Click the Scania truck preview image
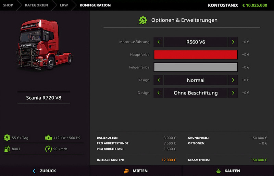This screenshot has height=176, width=274. point(44,45)
